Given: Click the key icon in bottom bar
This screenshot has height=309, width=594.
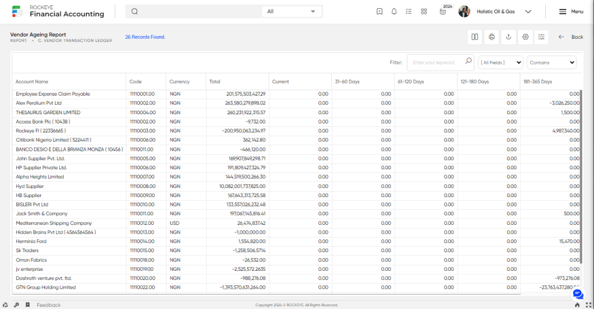Looking at the screenshot, I should [x=16, y=305].
